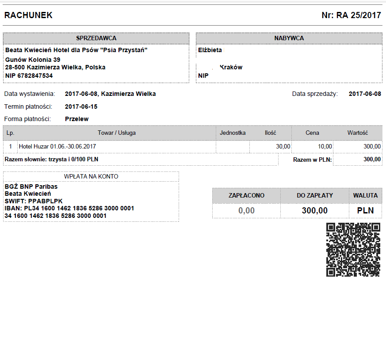Click the payment deadline 2017-06-15
The width and height of the screenshot is (386, 350).
coord(81,107)
